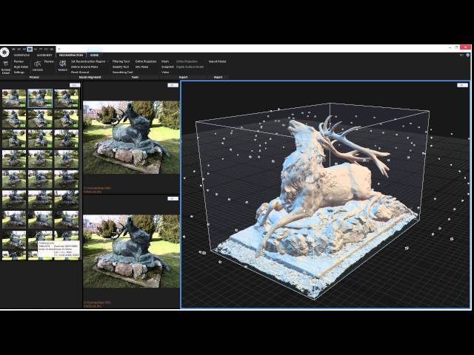Viewport: 474px width, 355px height.
Task: Open the Filtering Tool
Action: [121, 61]
